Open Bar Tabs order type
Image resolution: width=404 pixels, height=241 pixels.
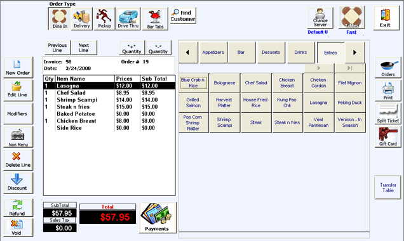[155, 19]
